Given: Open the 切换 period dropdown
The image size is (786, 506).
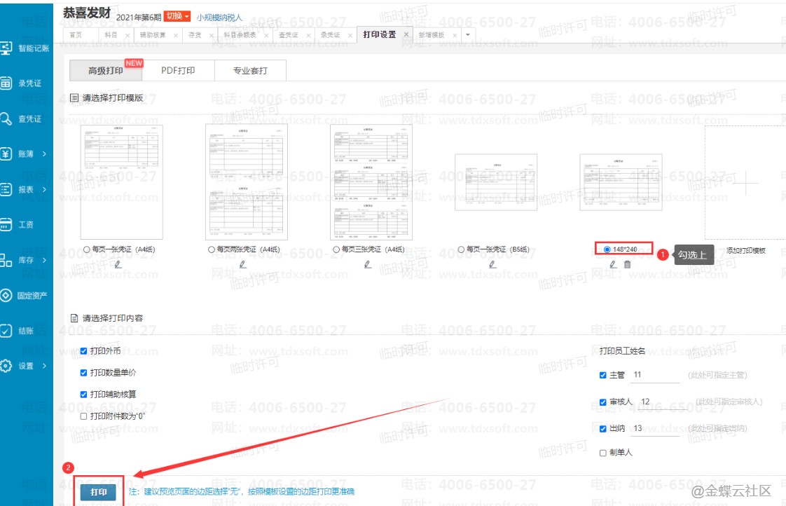Looking at the screenshot, I should click(x=177, y=16).
